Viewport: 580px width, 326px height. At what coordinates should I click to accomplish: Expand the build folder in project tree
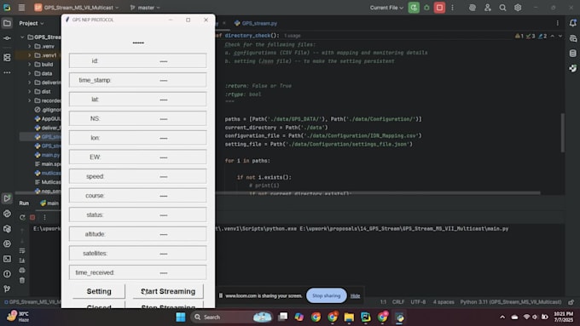(x=30, y=64)
